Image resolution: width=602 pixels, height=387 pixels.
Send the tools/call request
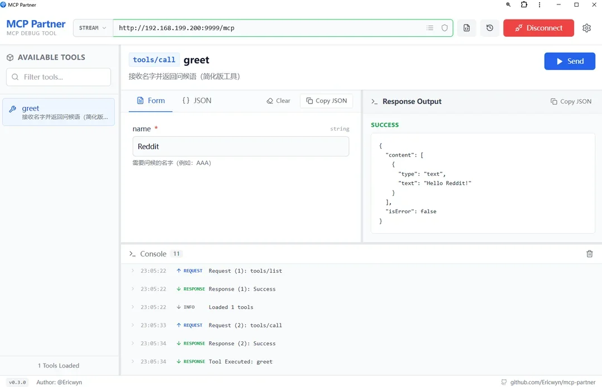(x=570, y=61)
